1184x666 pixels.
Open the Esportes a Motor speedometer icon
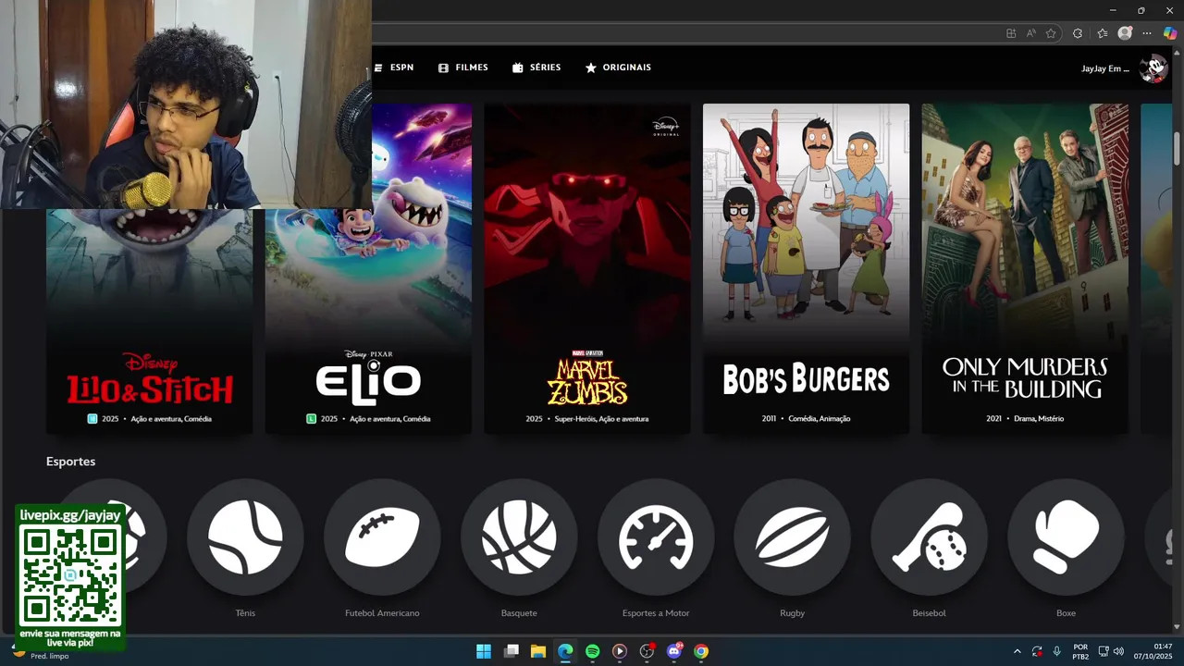pyautogui.click(x=656, y=536)
